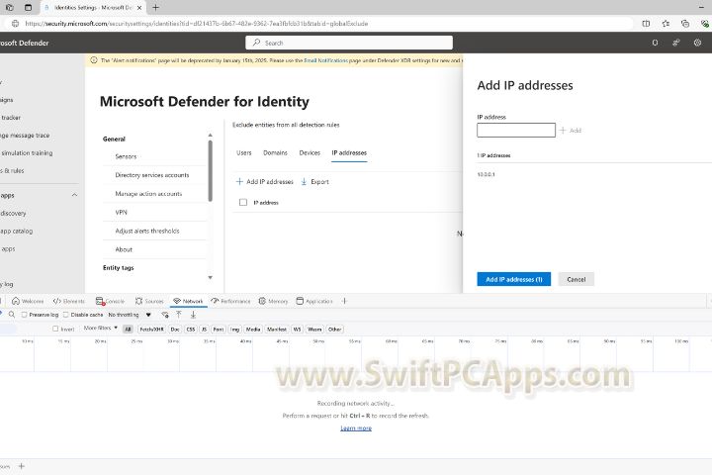Screen dimensions: 712x475
Task: Open the browser Favorites icon
Action: point(666,23)
